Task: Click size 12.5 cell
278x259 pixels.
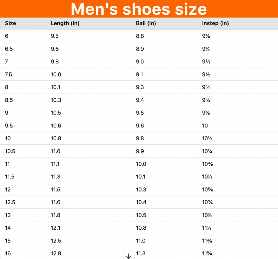Action: tap(23, 202)
